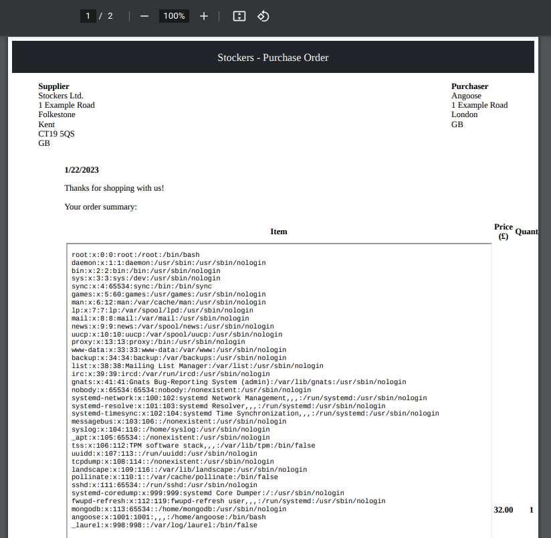Click the Mailing List Manager line
Viewport: 551px width, 538px height.
(197, 366)
